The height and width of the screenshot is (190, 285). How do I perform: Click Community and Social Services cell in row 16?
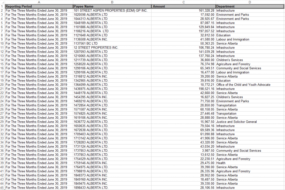point(250,68)
